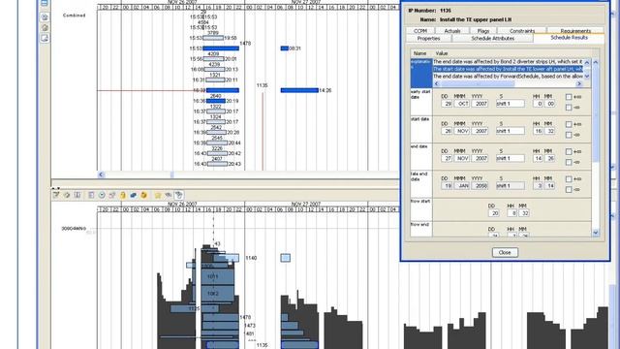
Task: Click the Name column header in results table
Action: pos(419,53)
